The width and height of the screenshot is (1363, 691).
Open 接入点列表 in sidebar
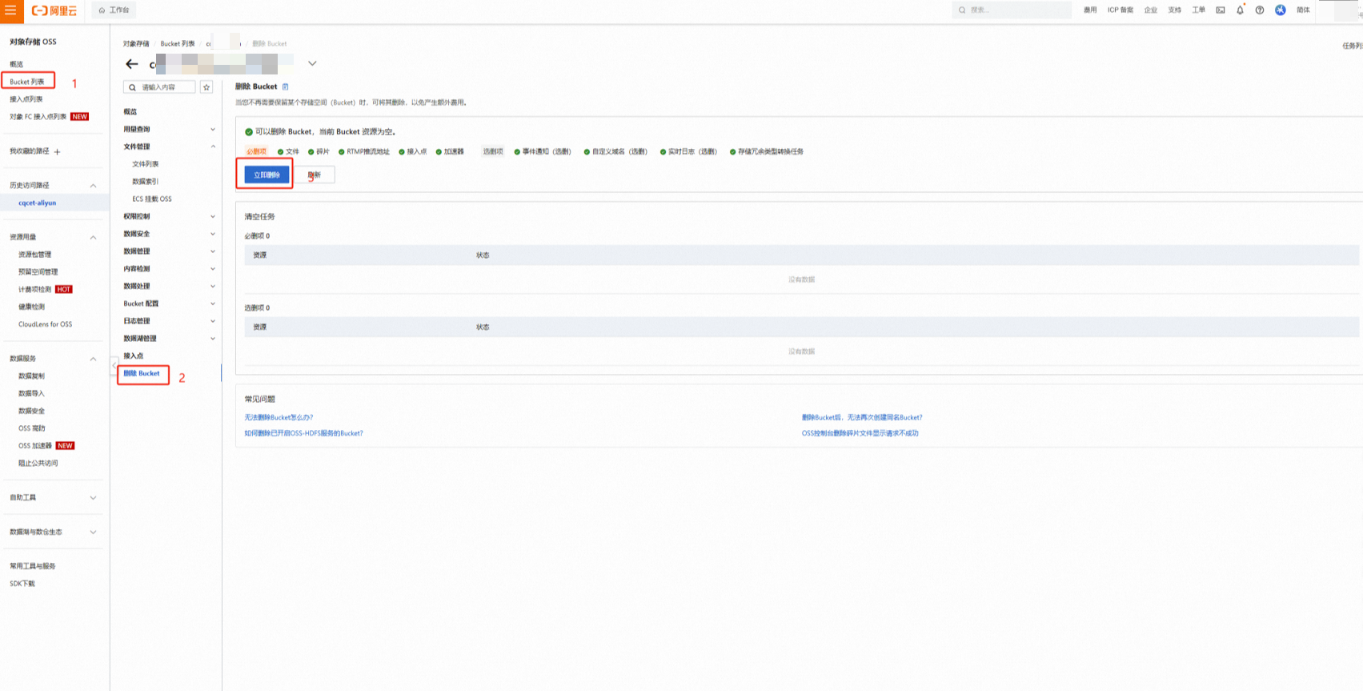26,99
